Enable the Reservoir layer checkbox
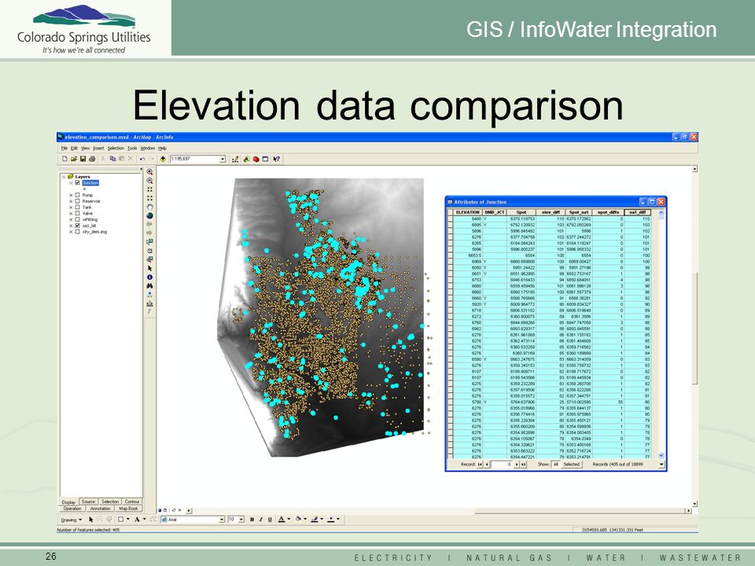 click(78, 201)
